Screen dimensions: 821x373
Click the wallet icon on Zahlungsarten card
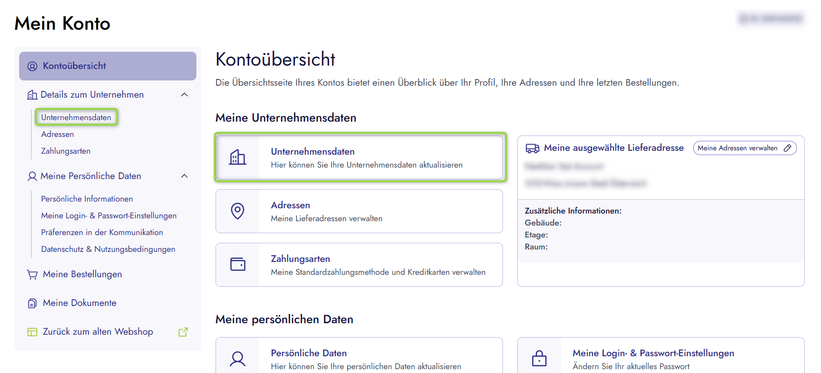(x=238, y=264)
